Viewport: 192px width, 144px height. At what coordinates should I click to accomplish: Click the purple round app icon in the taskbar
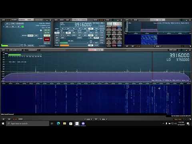coord(83,124)
